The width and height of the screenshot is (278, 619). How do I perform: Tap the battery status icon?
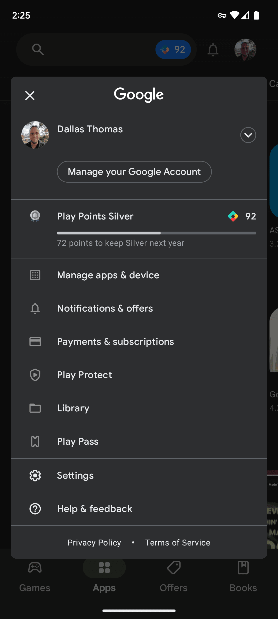tap(256, 15)
